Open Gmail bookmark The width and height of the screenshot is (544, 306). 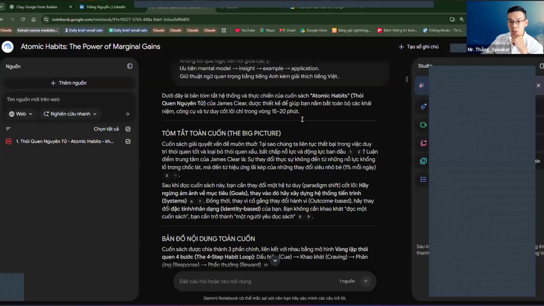click(287, 30)
